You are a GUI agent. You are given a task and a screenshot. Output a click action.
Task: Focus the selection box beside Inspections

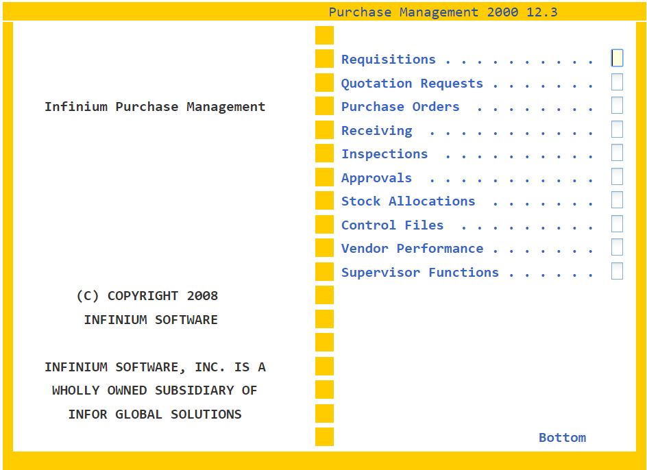(617, 153)
